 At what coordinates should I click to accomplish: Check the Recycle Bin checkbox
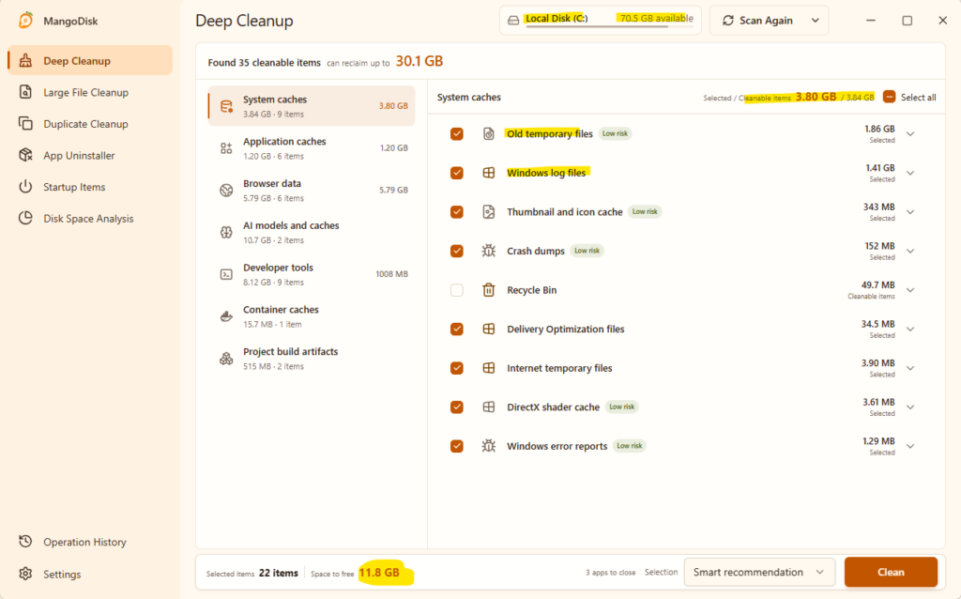[457, 290]
